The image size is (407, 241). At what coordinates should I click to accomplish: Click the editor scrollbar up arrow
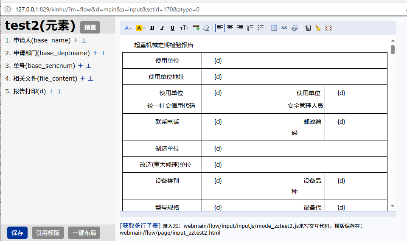point(393,40)
